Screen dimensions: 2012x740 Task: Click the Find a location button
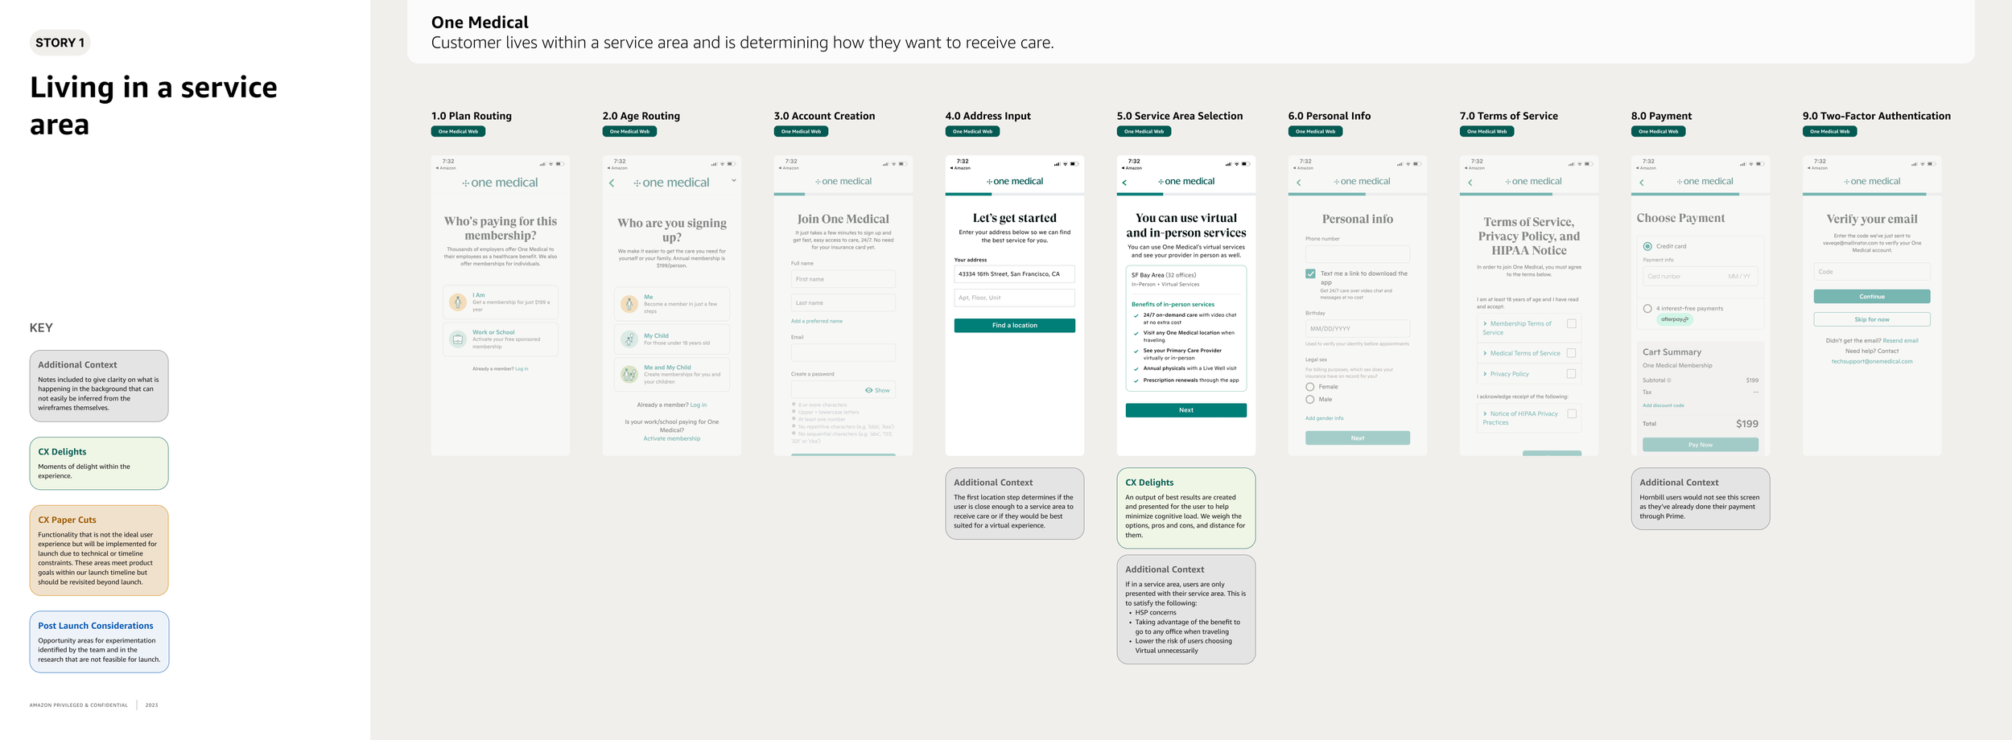pyautogui.click(x=1014, y=326)
